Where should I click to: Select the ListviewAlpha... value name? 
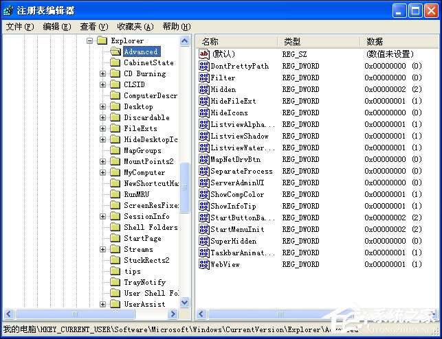(243, 124)
